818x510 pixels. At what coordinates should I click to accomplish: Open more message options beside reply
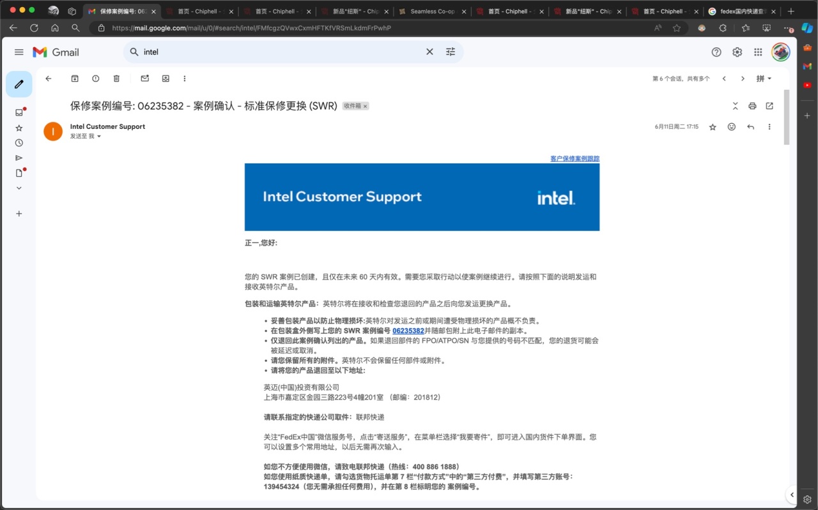tap(769, 127)
